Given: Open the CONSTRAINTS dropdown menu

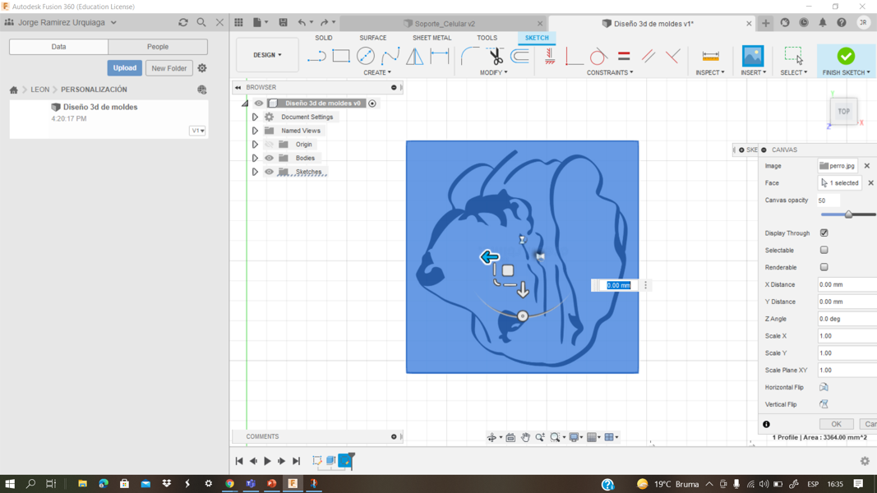Looking at the screenshot, I should (610, 72).
